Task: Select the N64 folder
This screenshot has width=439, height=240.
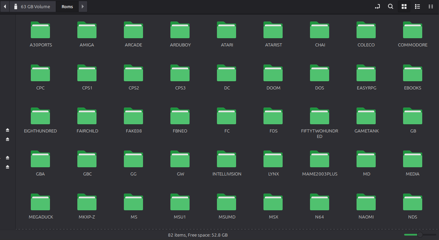Action: click(x=320, y=202)
